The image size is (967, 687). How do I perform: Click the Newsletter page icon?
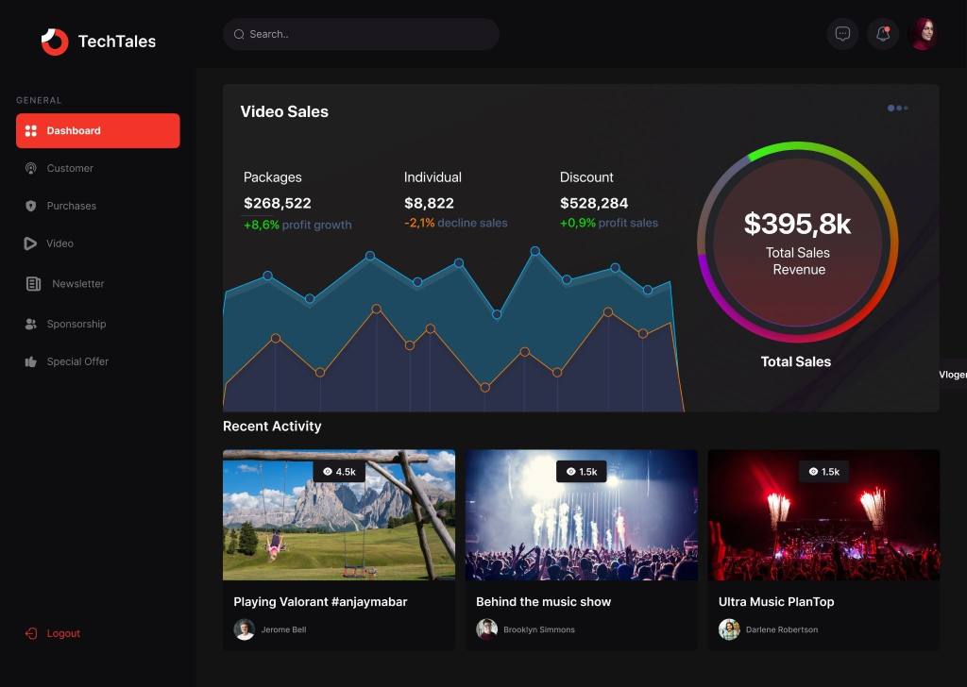click(33, 283)
